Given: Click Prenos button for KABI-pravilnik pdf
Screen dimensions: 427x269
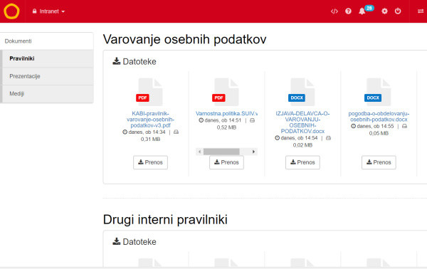Looking at the screenshot, I should pos(150,162).
